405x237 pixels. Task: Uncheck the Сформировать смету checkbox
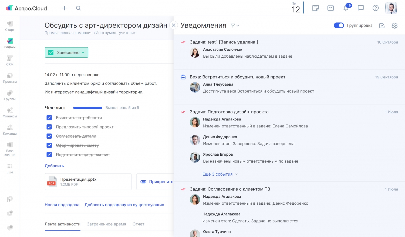click(x=49, y=145)
